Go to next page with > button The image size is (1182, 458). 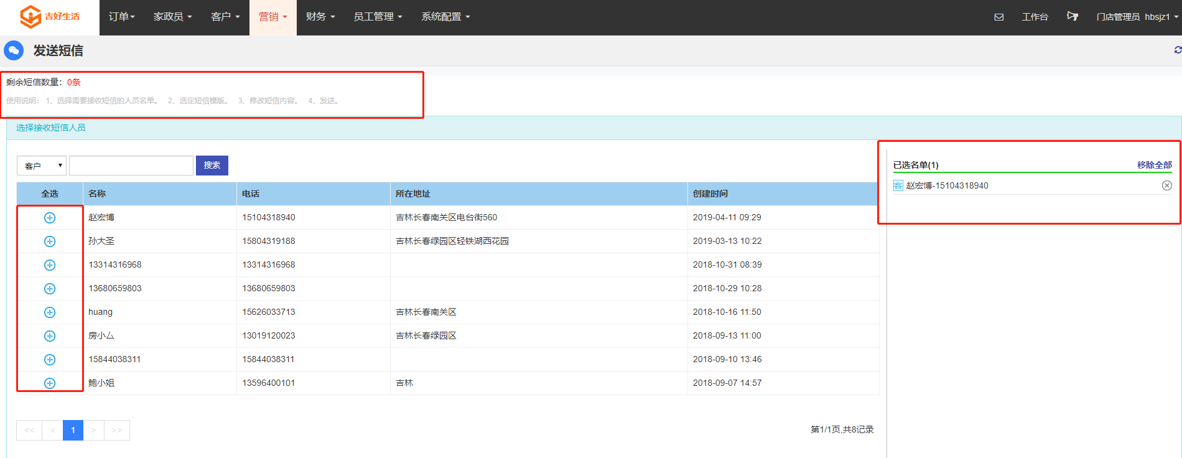coord(93,430)
